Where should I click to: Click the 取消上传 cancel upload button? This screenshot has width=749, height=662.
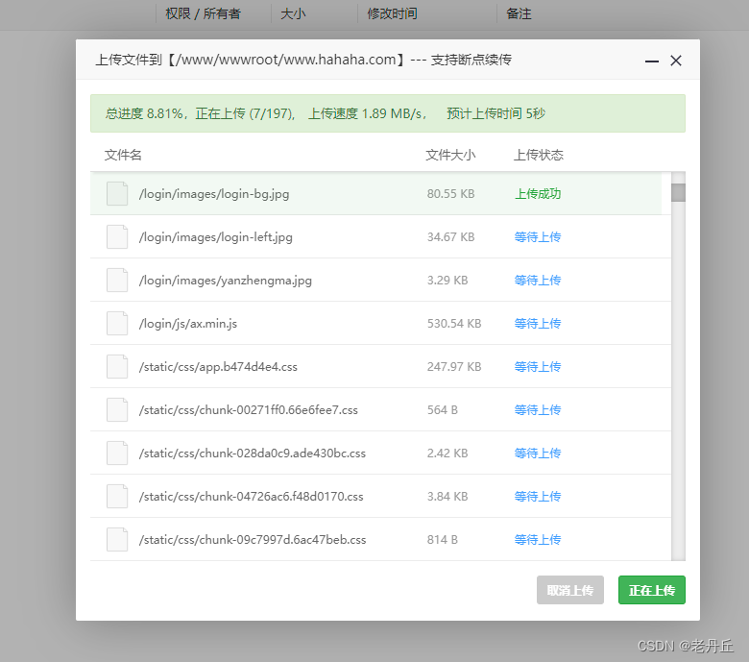569,590
